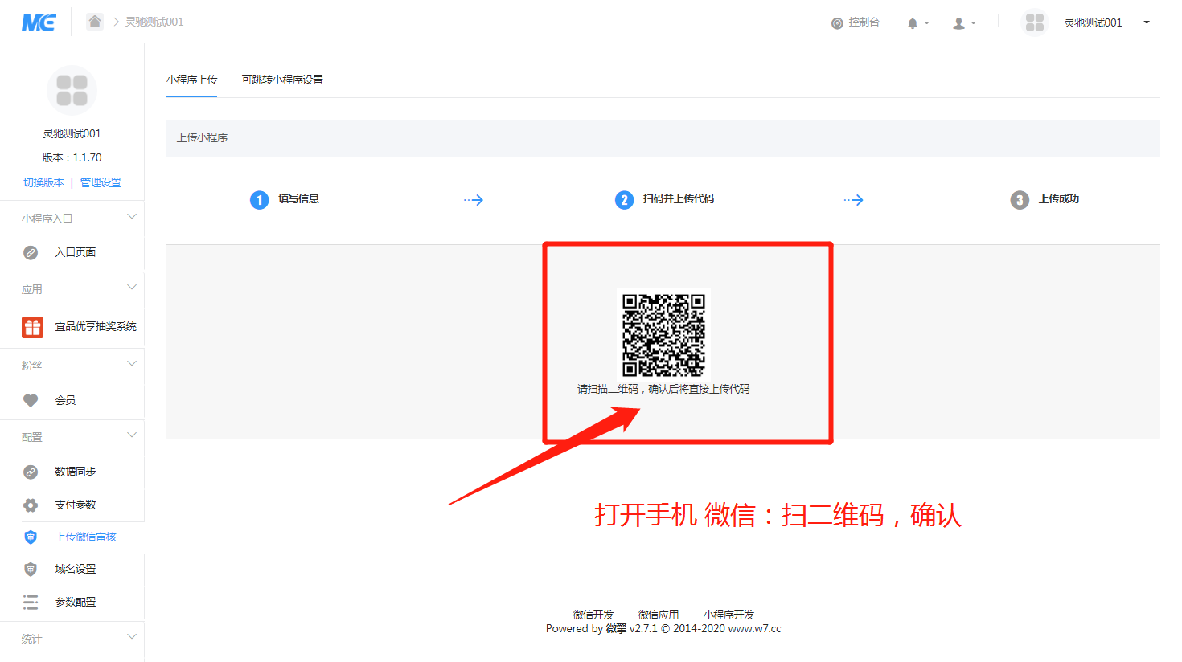Collapse the 粉丝 section chevron
Screen dimensions: 1182x662
[x=132, y=364]
